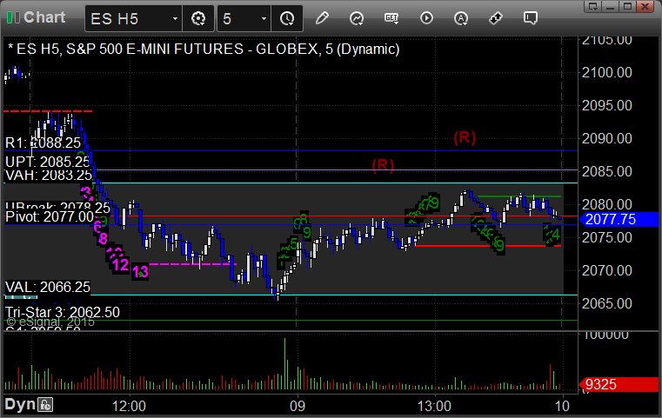Screen dimensions: 662x418
Task: Click the speech bubble comment icon
Action: click(531, 18)
